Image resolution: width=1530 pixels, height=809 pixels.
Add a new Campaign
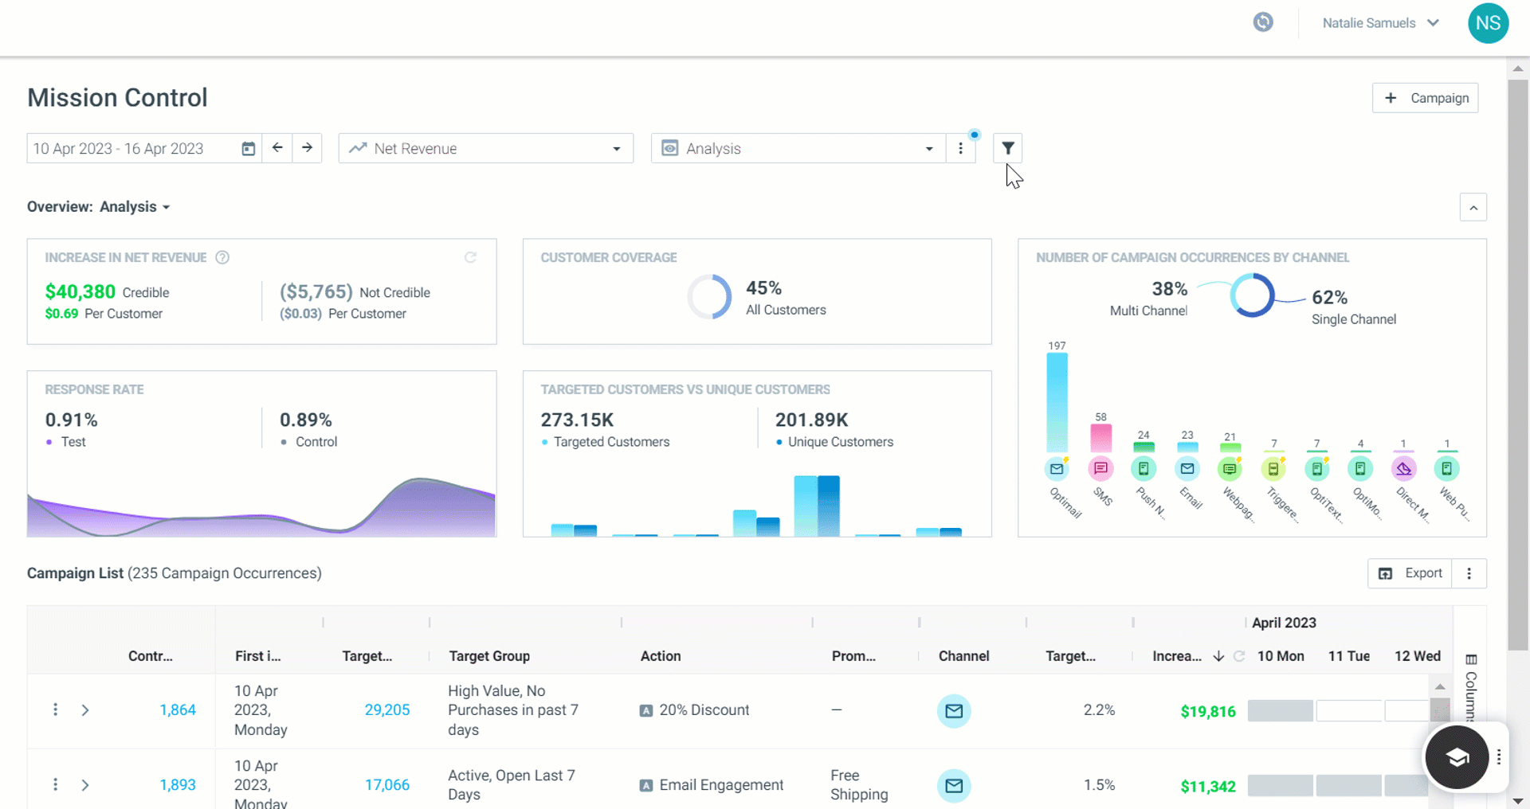(x=1426, y=98)
